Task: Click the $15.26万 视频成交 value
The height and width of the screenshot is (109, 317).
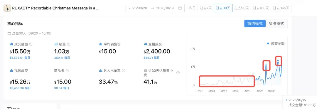Action: [x=20, y=82]
